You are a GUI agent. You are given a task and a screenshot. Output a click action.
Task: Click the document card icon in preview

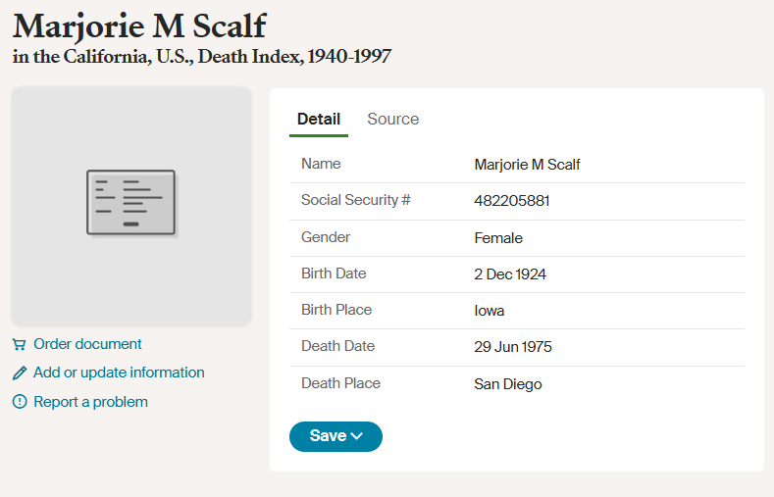pyautogui.click(x=131, y=203)
